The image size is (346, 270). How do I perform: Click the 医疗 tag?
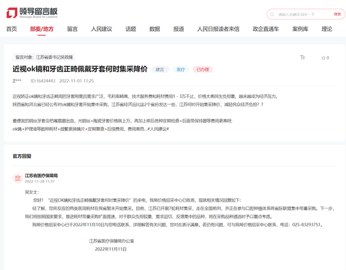point(180,70)
